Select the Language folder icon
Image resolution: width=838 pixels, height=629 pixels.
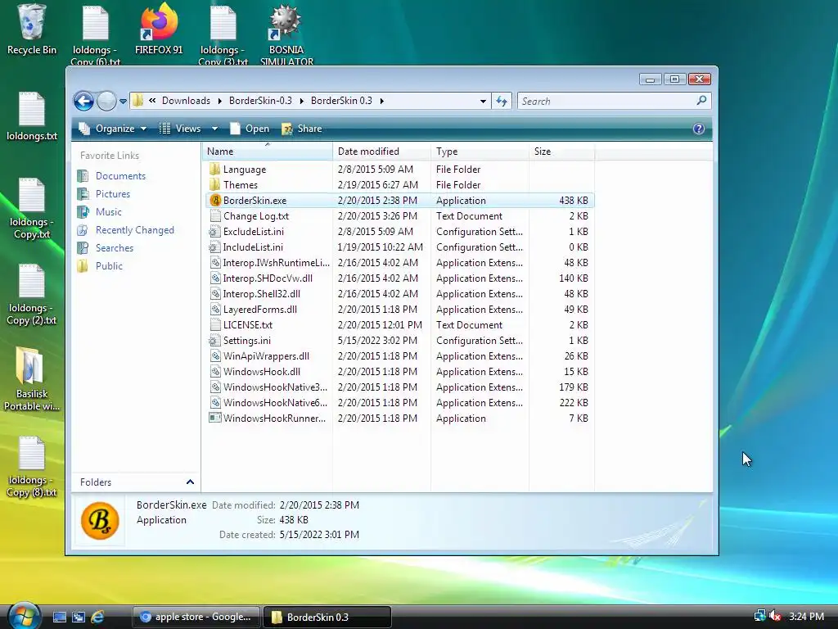click(x=215, y=169)
